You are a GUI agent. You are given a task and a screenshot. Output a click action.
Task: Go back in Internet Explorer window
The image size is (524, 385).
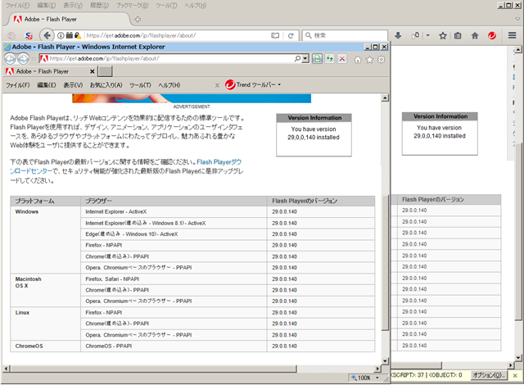pyautogui.click(x=10, y=59)
